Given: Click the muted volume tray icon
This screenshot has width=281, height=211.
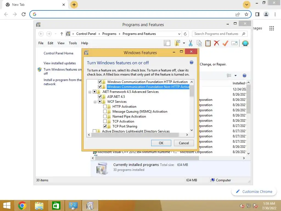Looking at the screenshot, I should point(242,206).
